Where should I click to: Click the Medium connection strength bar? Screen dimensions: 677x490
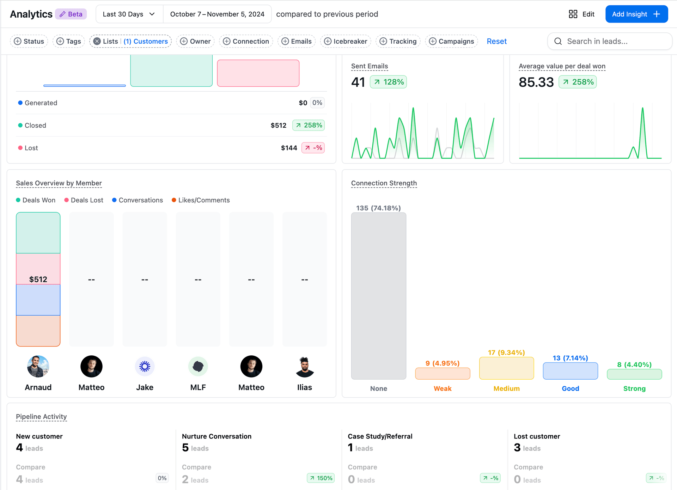[x=506, y=368]
